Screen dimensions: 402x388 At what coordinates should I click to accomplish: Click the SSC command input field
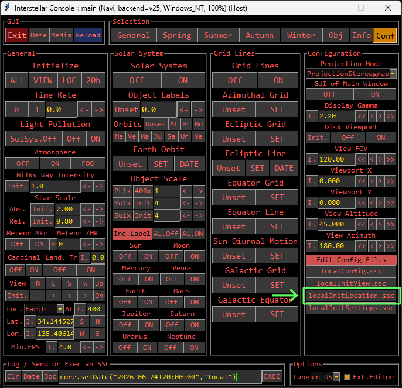[160, 377]
